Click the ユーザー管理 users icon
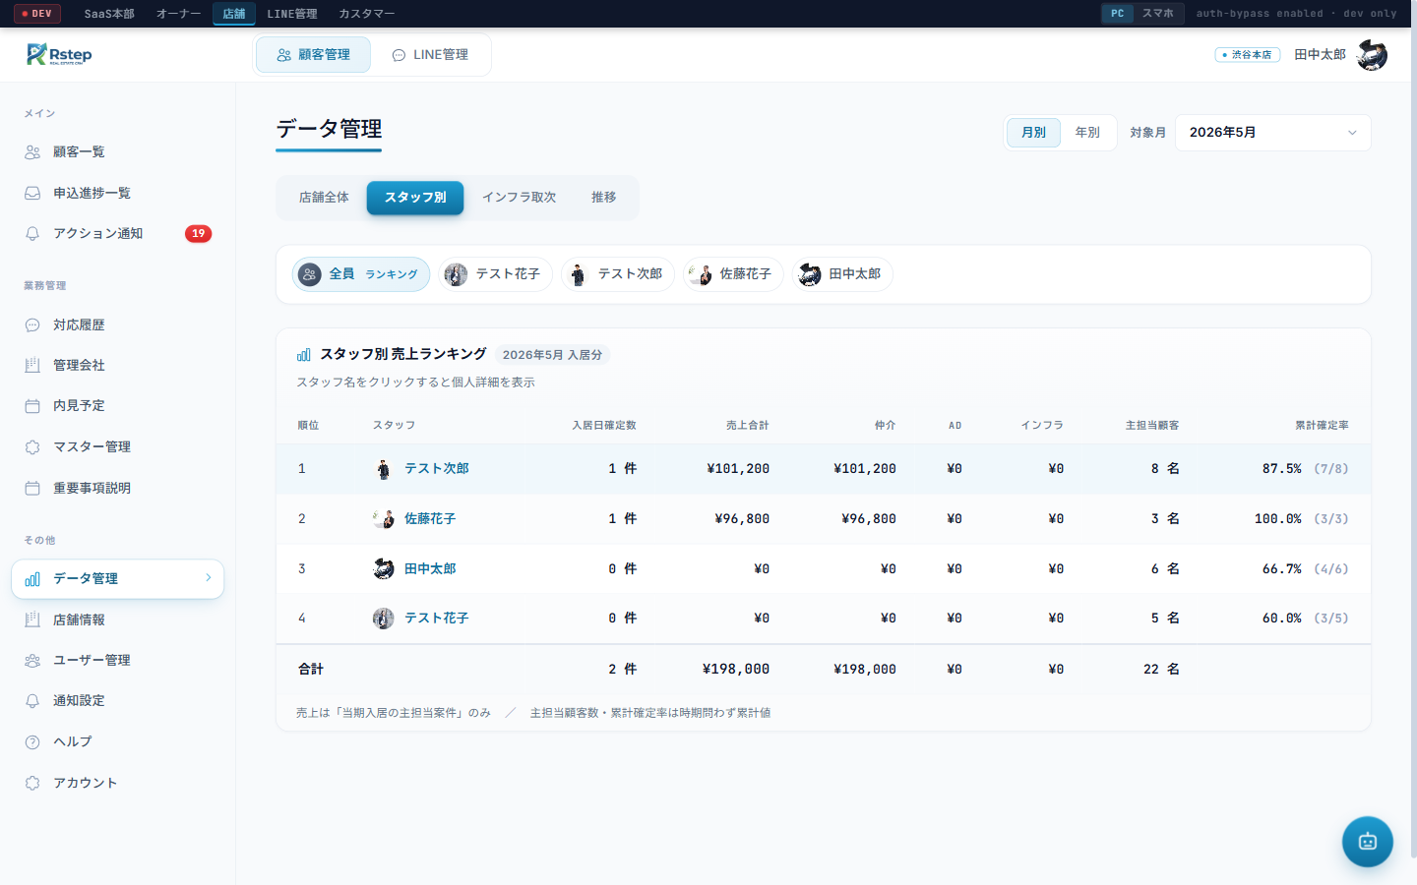This screenshot has width=1417, height=885. click(32, 661)
